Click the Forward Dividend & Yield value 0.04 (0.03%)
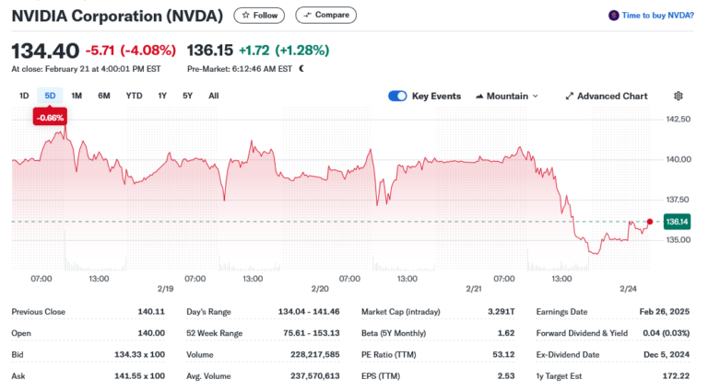Image resolution: width=708 pixels, height=391 pixels. (667, 333)
